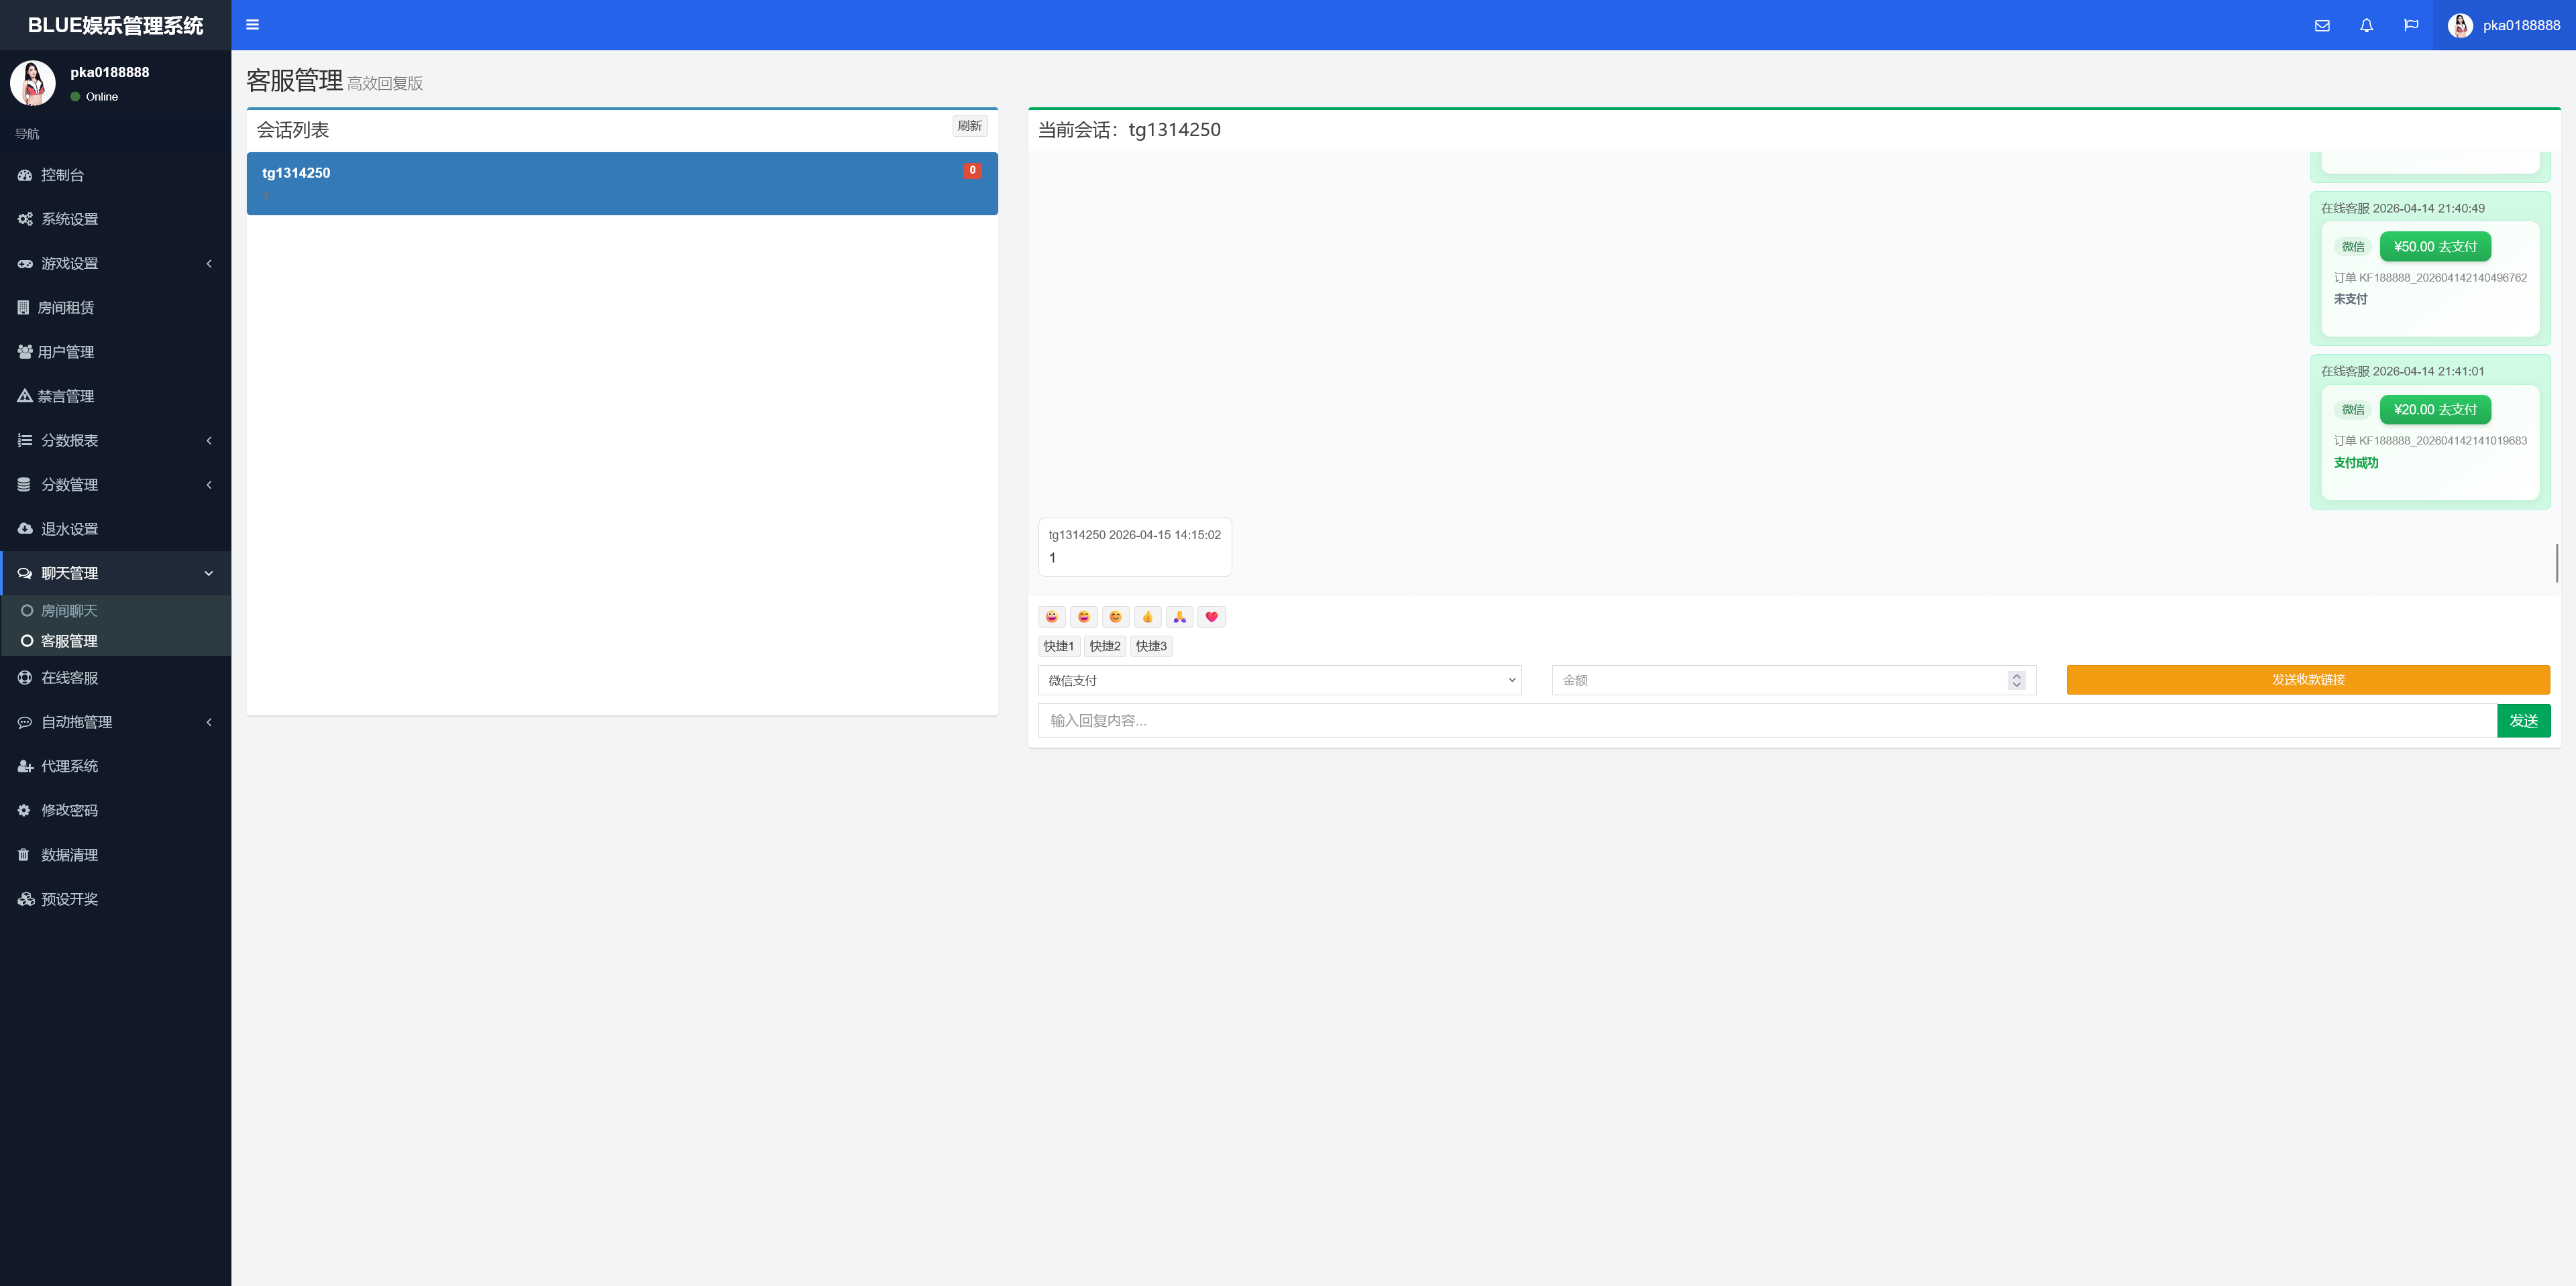Toggle the hamburger sidebar menu
The width and height of the screenshot is (2576, 1286).
coord(252,25)
